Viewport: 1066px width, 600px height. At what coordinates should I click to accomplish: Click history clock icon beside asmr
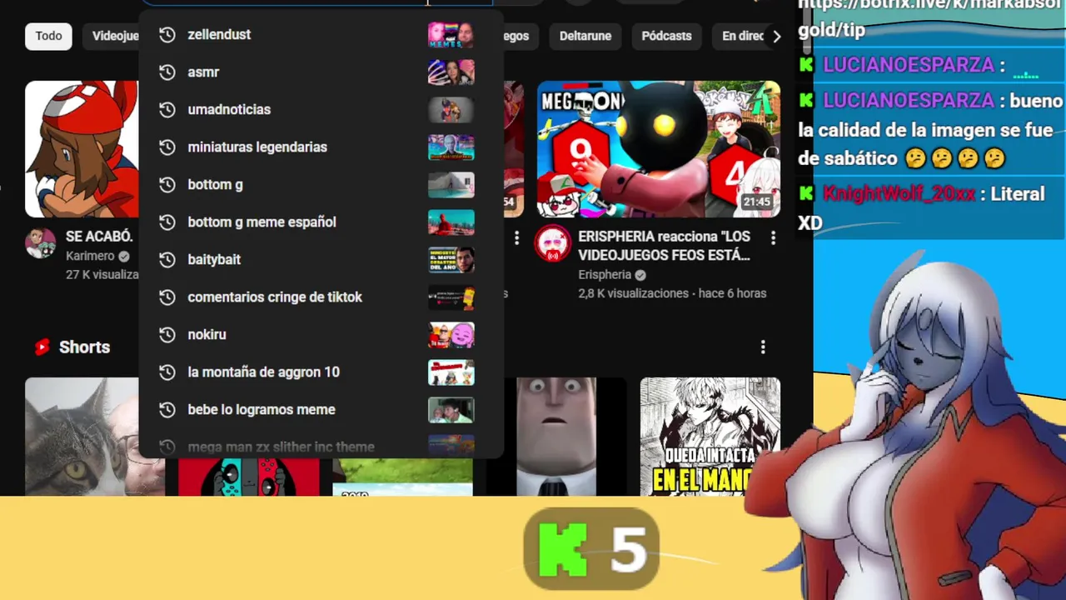click(167, 72)
